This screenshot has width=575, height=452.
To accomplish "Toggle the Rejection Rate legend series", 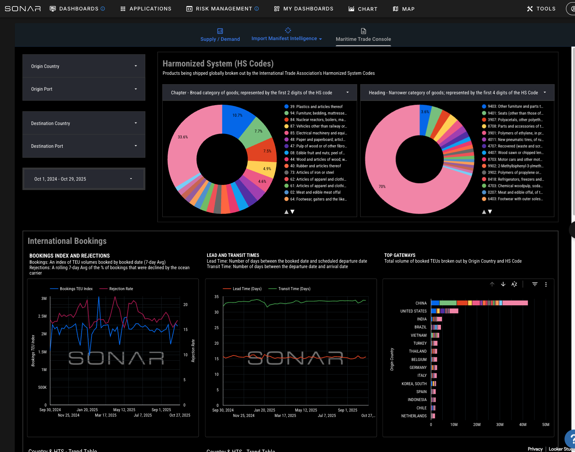I will 116,289.
